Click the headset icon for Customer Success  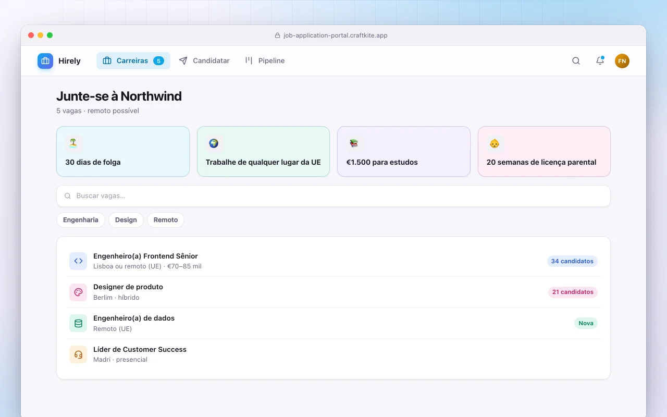(x=78, y=354)
